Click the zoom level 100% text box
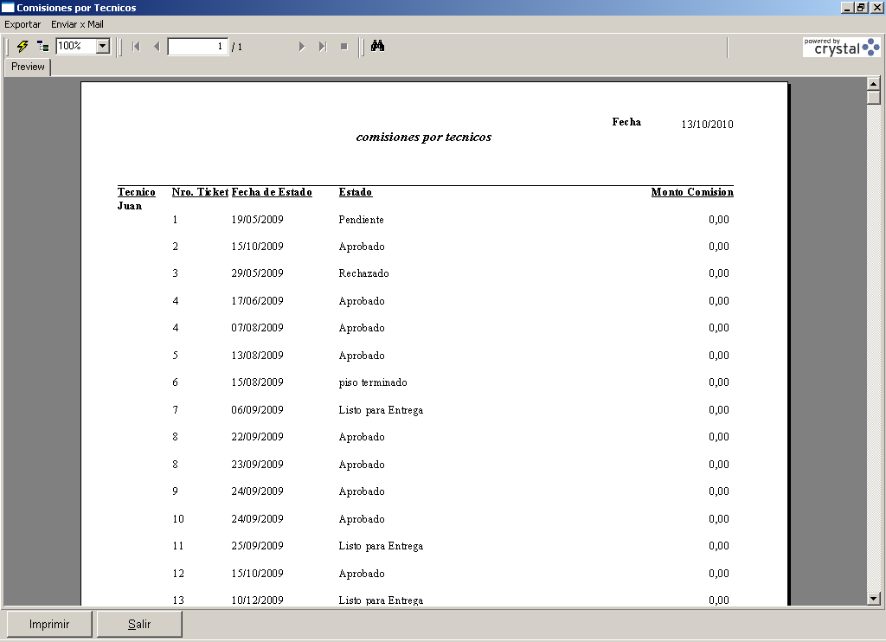 [x=76, y=47]
